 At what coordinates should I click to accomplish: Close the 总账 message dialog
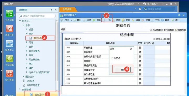(x=131, y=49)
